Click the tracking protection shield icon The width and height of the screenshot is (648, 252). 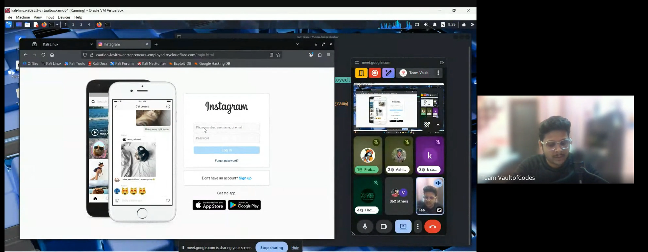point(85,55)
